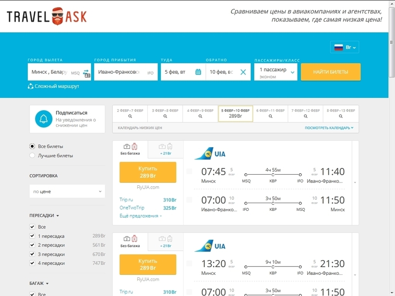Clear the return date with X icon

(243, 72)
